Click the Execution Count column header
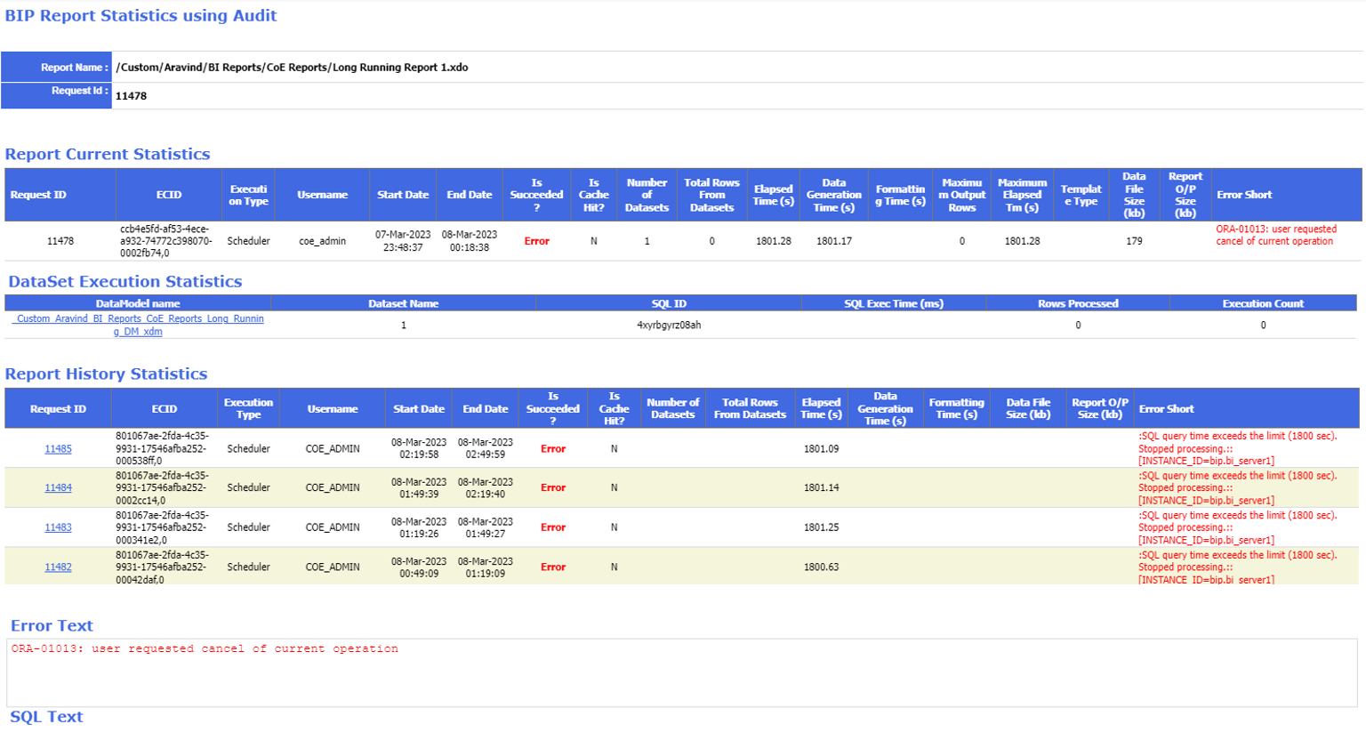Screen dimensions: 1366x732 point(1262,303)
